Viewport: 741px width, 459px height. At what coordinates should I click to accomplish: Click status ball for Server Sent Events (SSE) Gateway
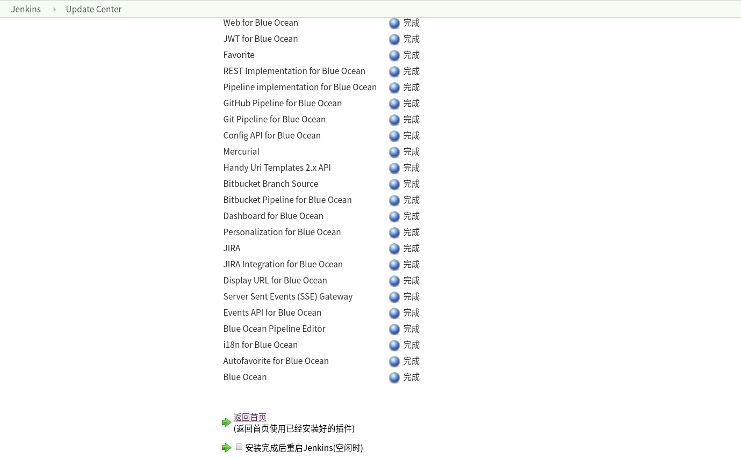pos(394,297)
